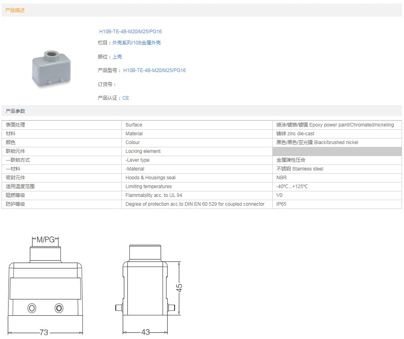Click the gray connector hood product photo
404x339 pixels.
click(x=51, y=68)
